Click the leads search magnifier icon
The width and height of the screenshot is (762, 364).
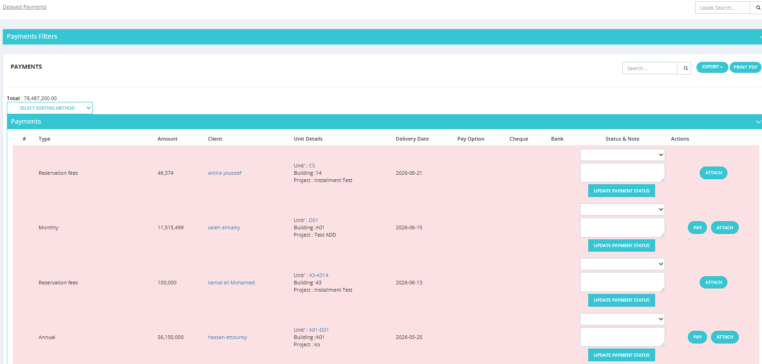click(757, 8)
